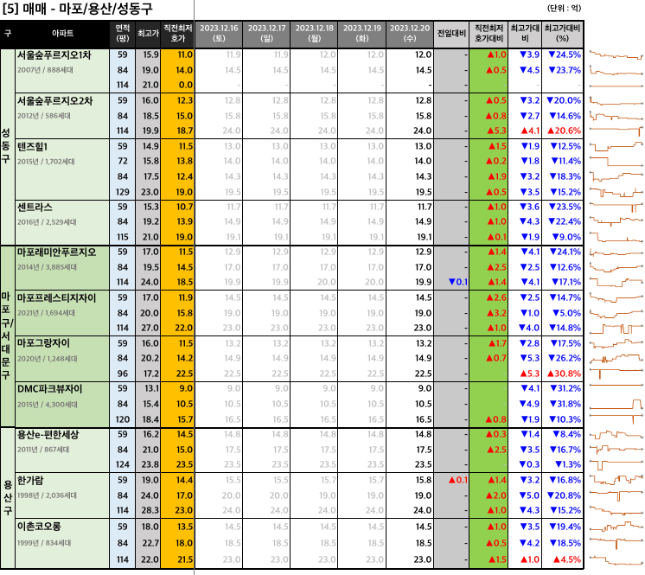The image size is (645, 575).
Task: Click the '2016년 / 2,529세대' detail text
Action: tap(47, 222)
